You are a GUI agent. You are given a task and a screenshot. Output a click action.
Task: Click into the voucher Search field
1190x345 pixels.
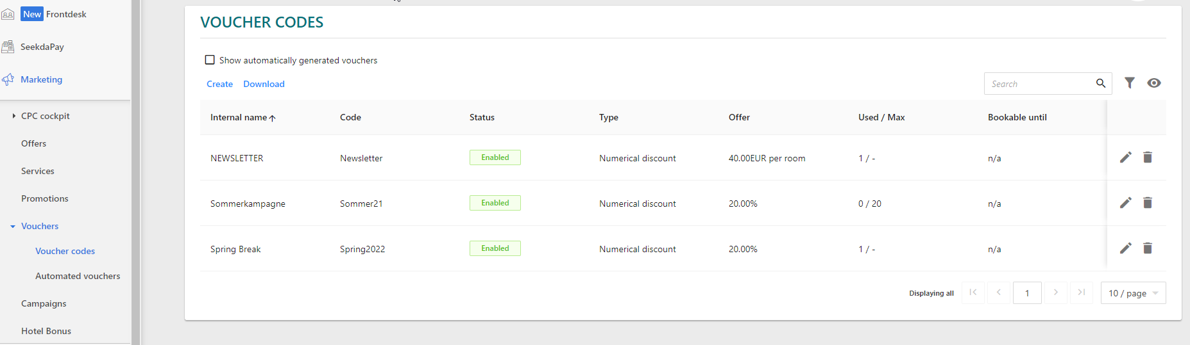tap(1039, 84)
